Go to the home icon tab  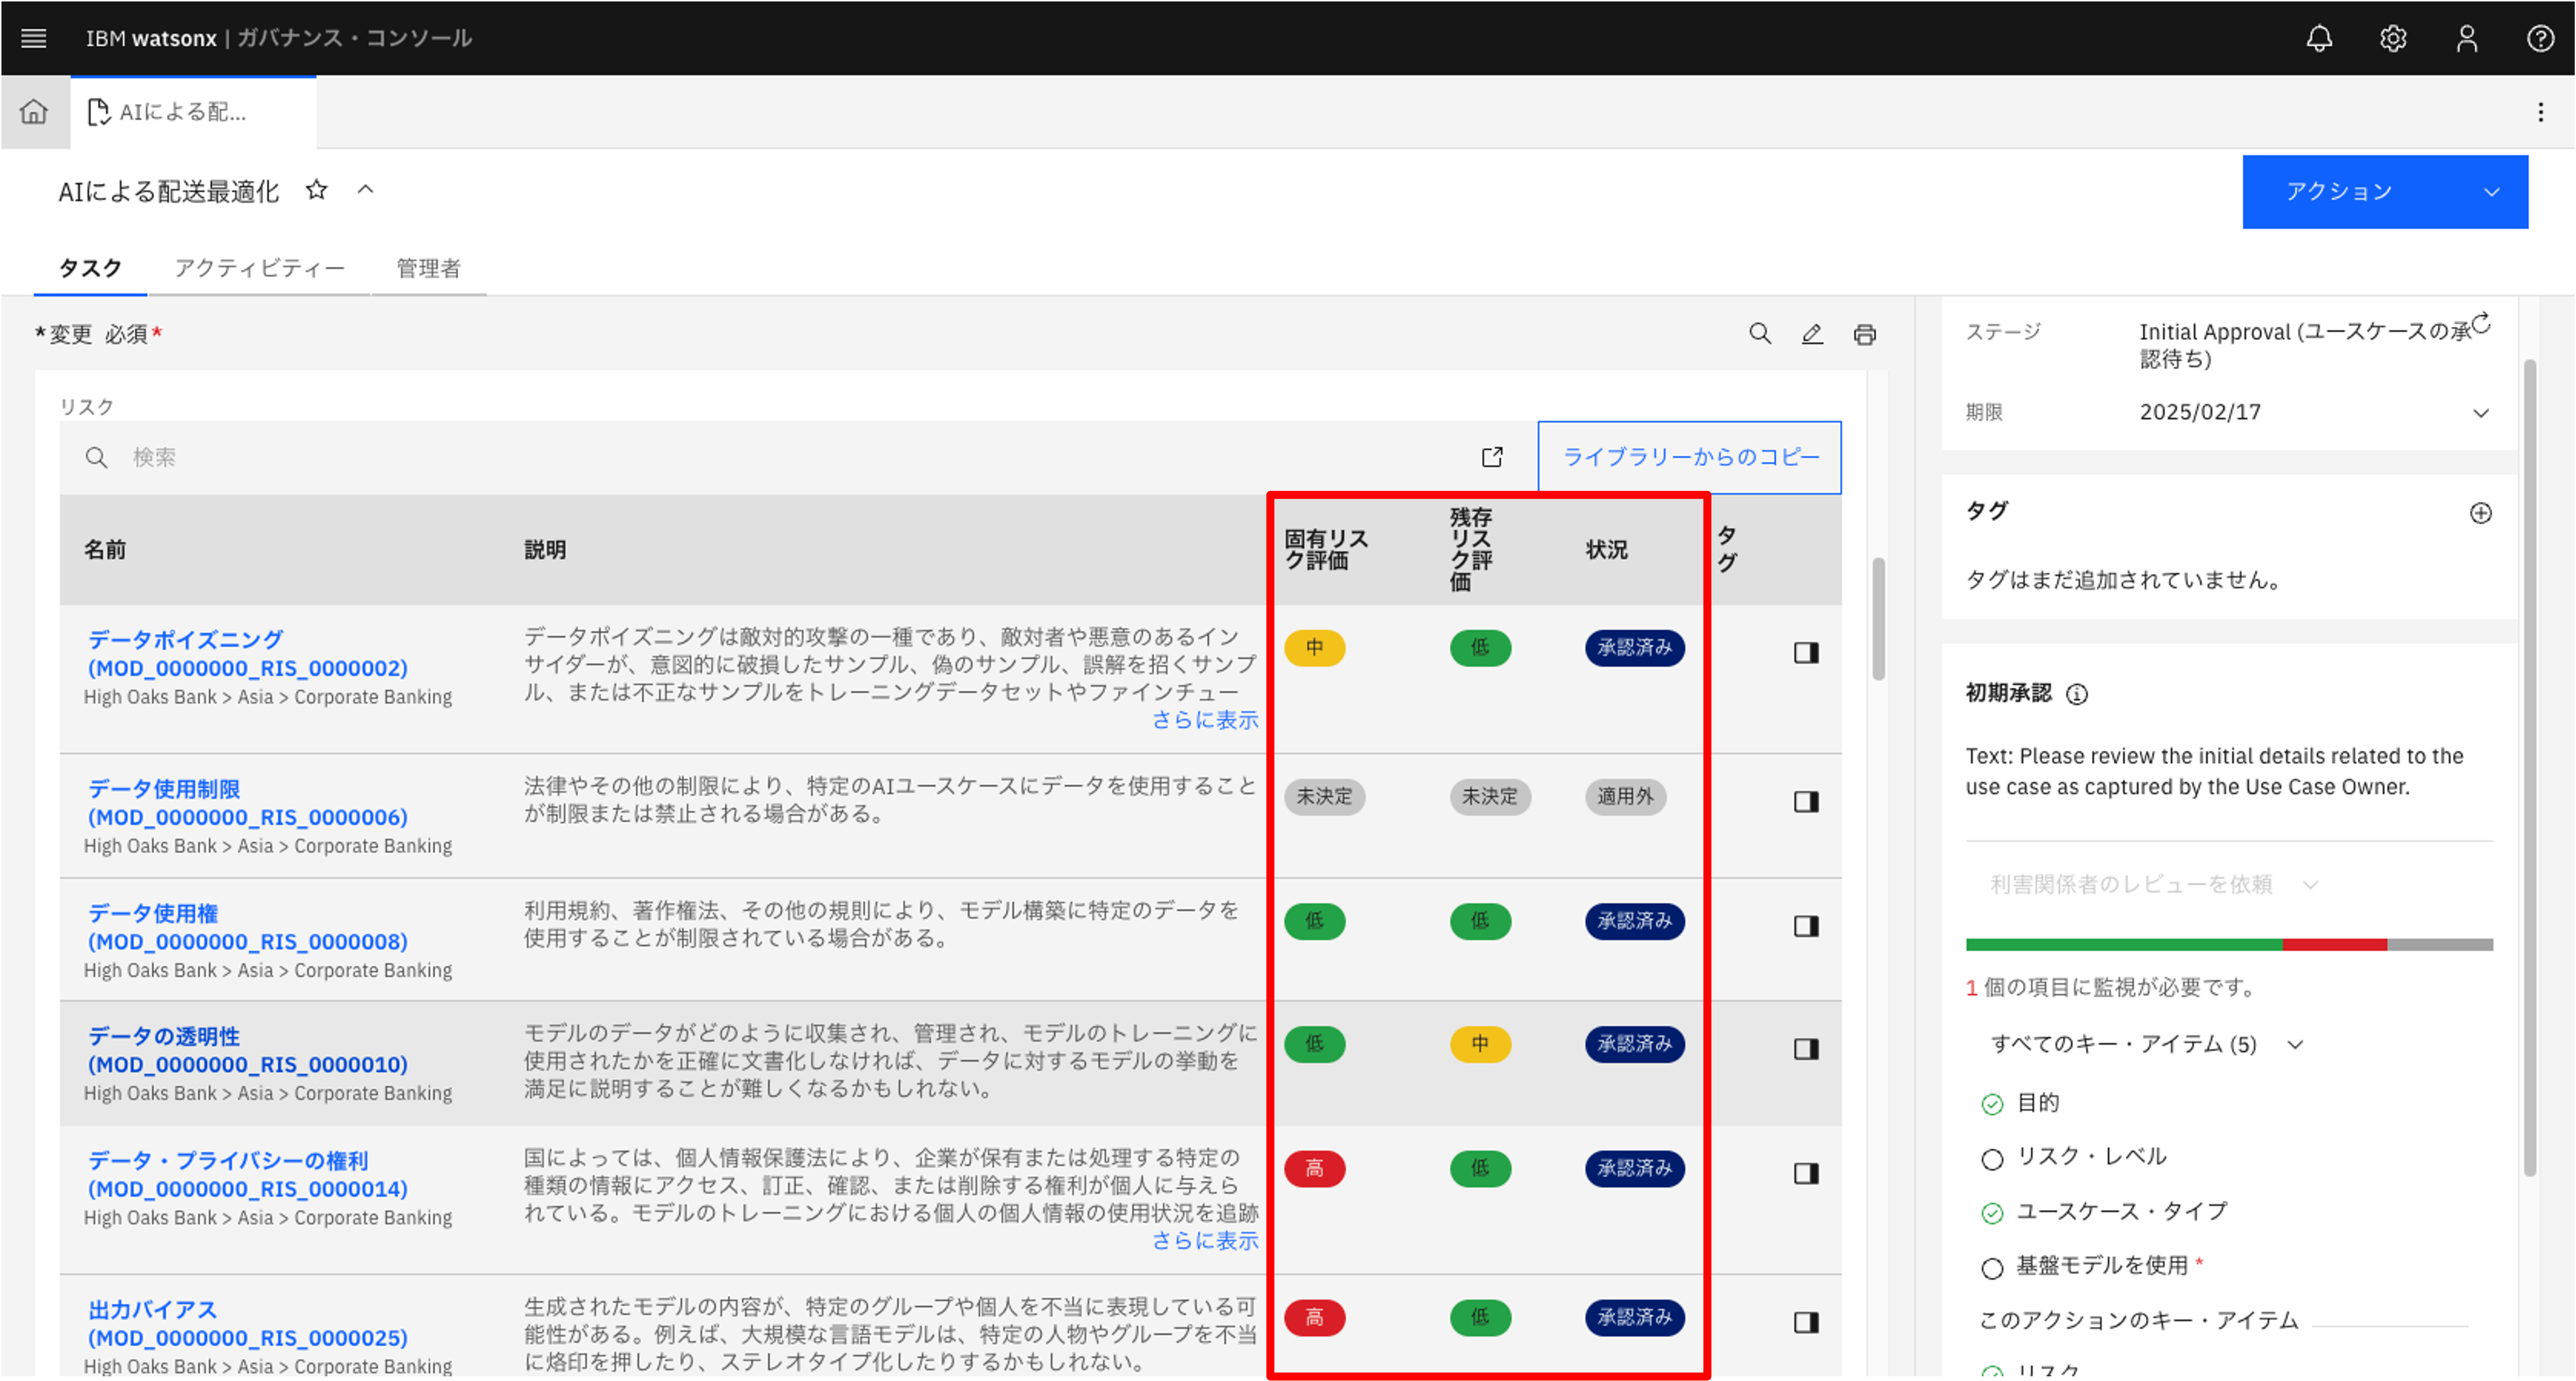34,111
